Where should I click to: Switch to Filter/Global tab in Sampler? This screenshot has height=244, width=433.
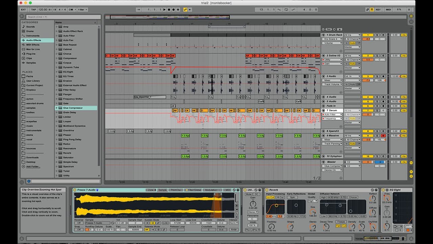point(193,190)
